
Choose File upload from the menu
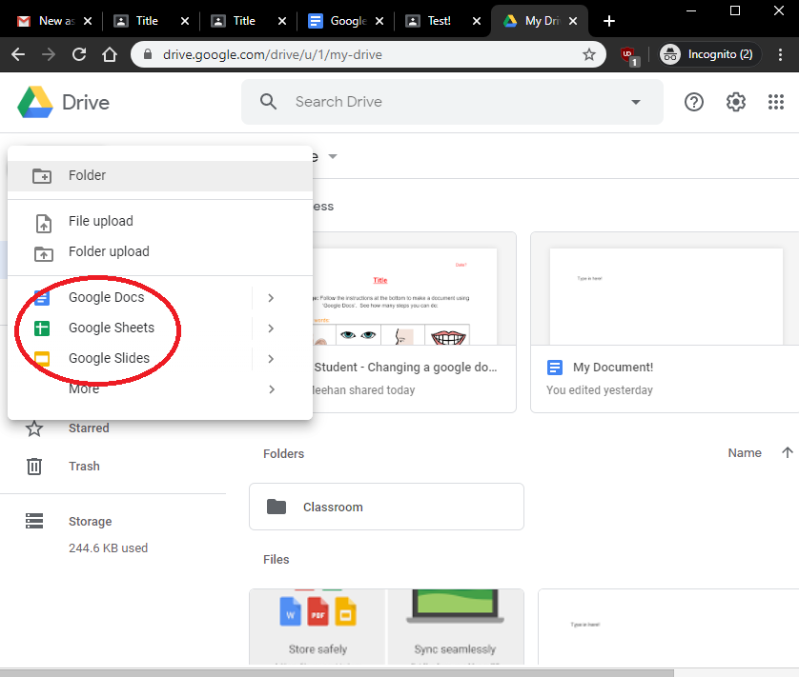(x=160, y=222)
